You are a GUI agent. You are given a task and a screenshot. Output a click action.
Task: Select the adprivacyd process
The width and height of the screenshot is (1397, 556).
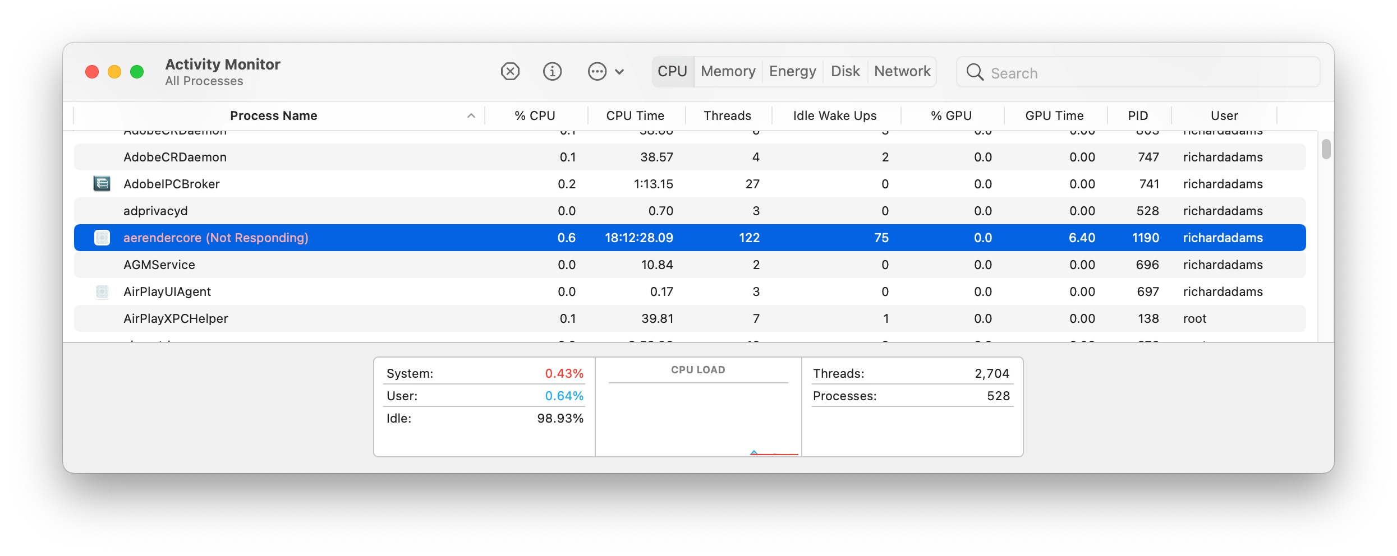(x=690, y=211)
